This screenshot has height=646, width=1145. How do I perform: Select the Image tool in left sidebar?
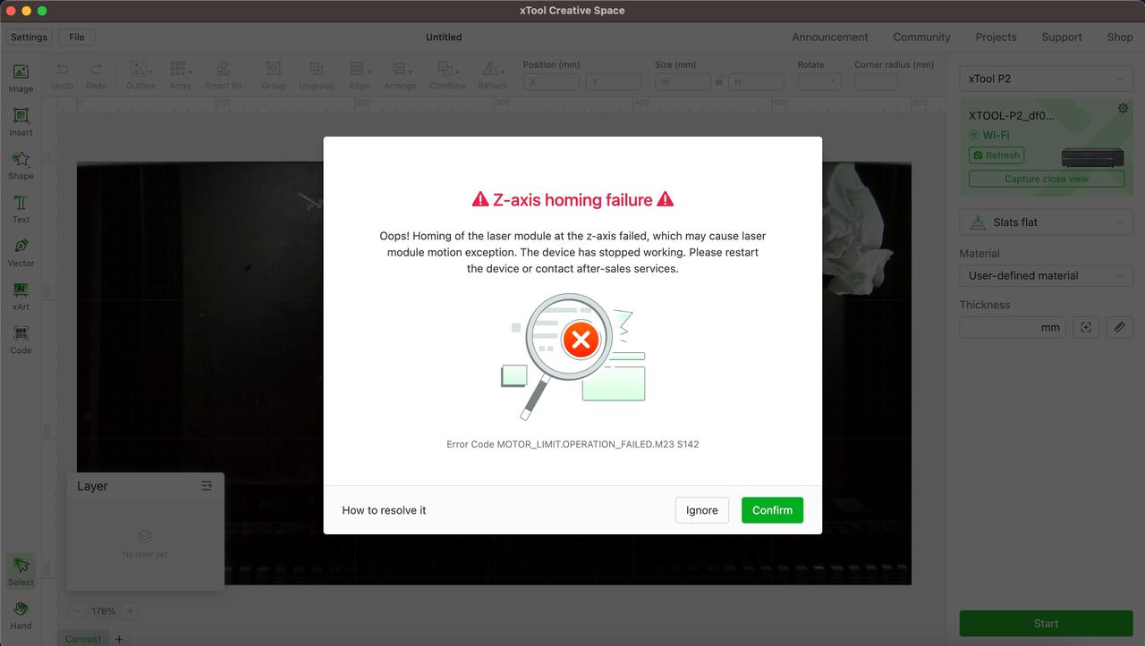point(21,78)
